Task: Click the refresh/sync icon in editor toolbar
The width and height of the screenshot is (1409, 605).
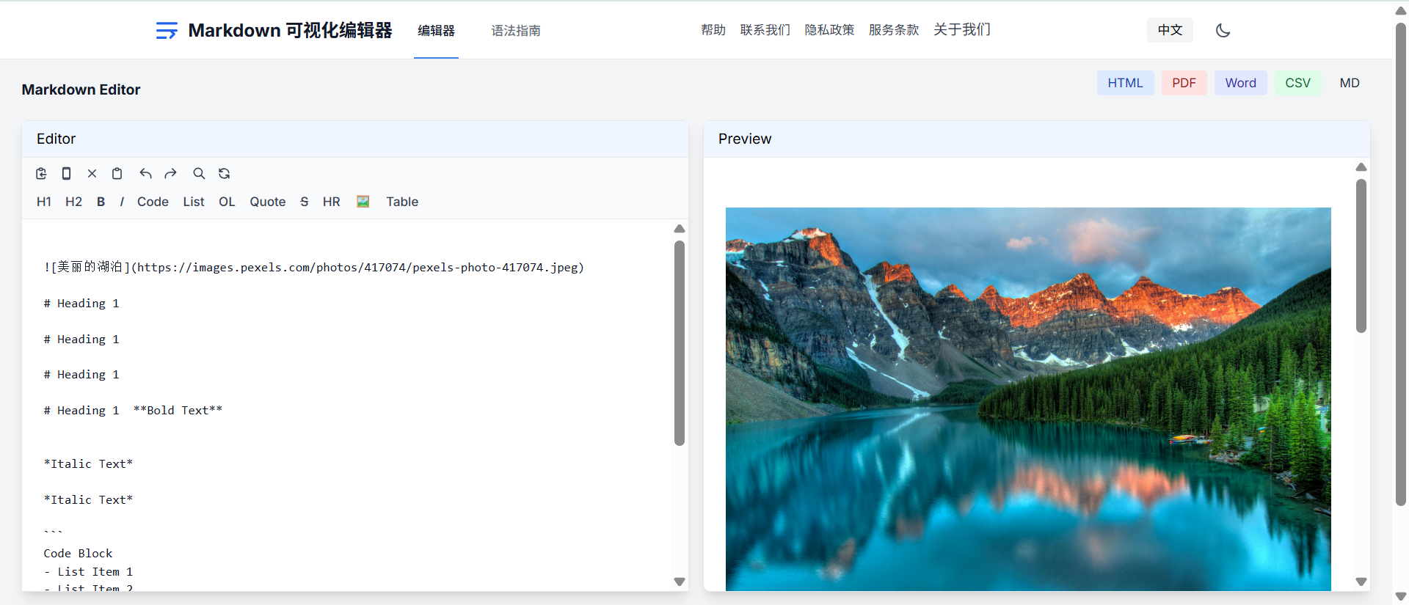Action: (224, 174)
